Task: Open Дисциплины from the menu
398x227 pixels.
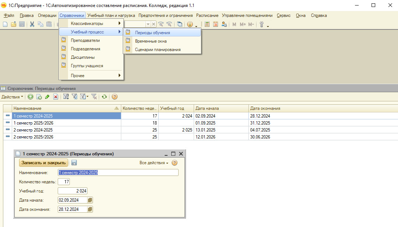Action: coord(92,57)
